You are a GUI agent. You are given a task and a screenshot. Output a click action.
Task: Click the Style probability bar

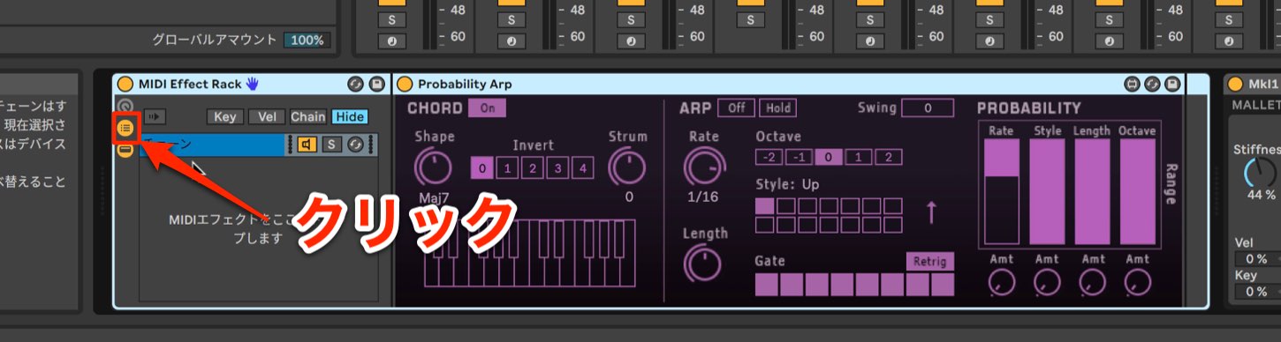(1047, 192)
